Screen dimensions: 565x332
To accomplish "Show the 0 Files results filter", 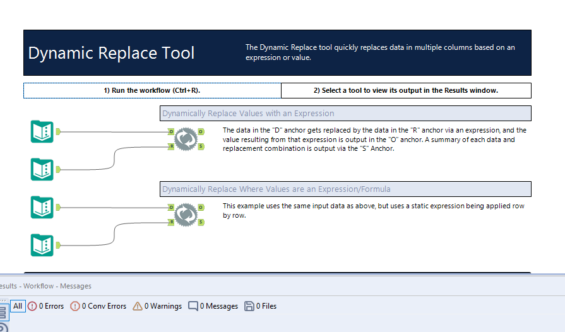I will (x=260, y=306).
